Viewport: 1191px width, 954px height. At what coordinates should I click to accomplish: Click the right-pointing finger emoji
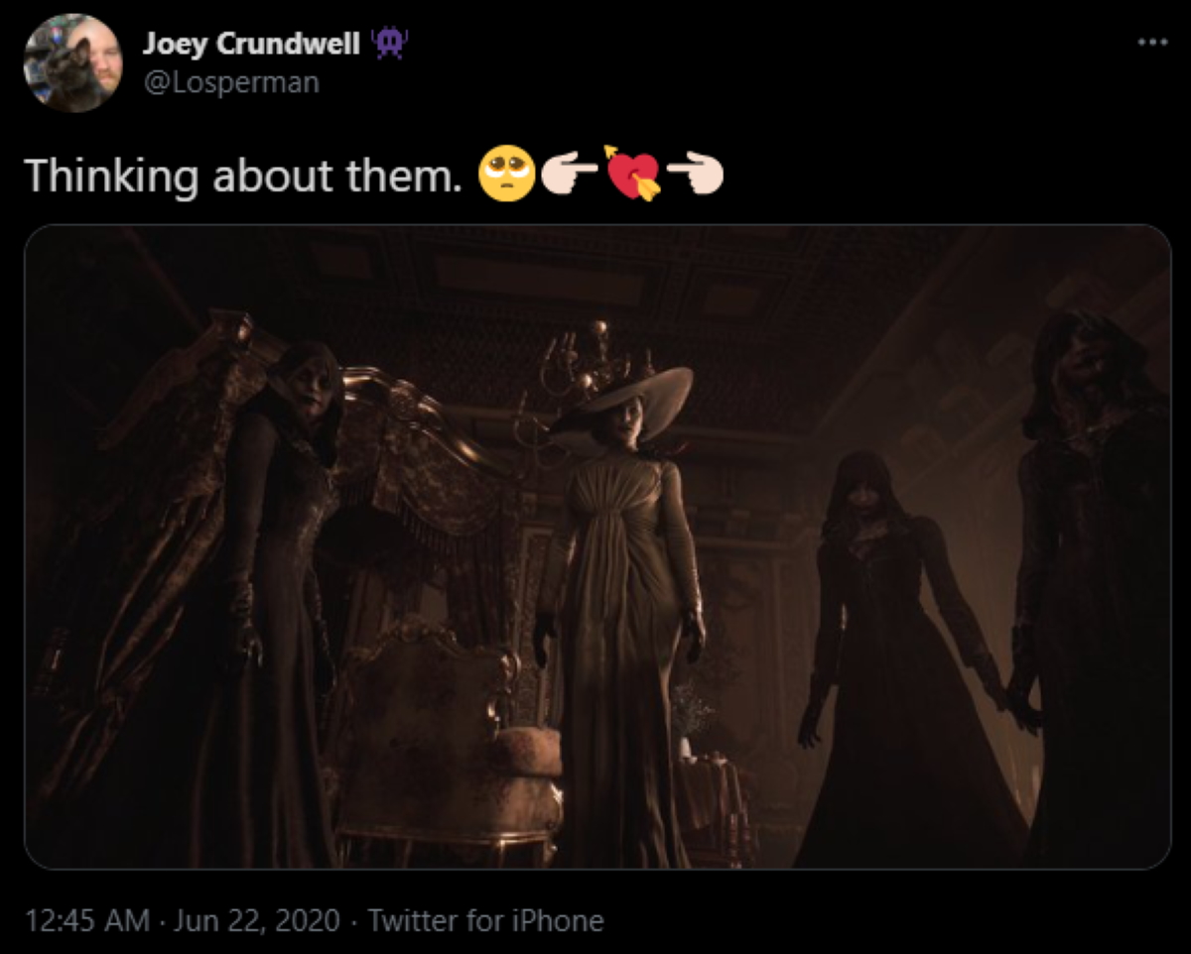point(571,176)
